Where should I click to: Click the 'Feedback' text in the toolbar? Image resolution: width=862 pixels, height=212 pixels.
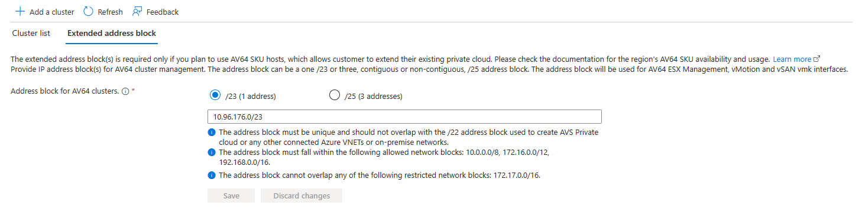[x=163, y=12]
